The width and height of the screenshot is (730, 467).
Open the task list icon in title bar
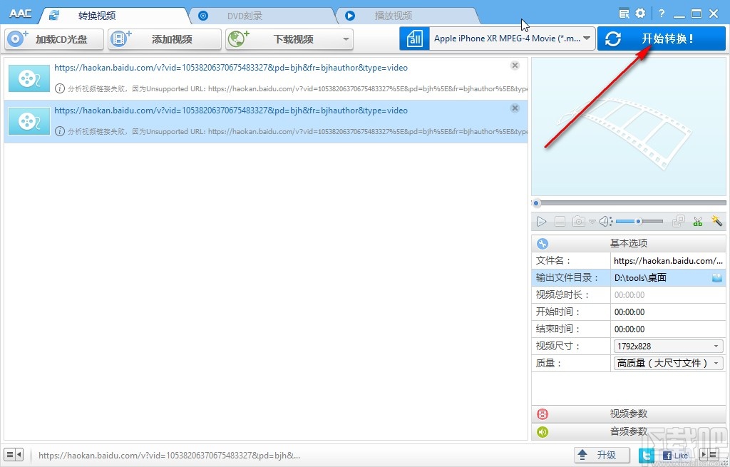pos(624,14)
